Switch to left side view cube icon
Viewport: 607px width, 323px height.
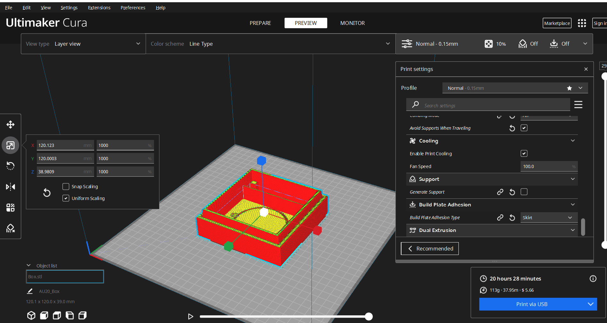[69, 315]
